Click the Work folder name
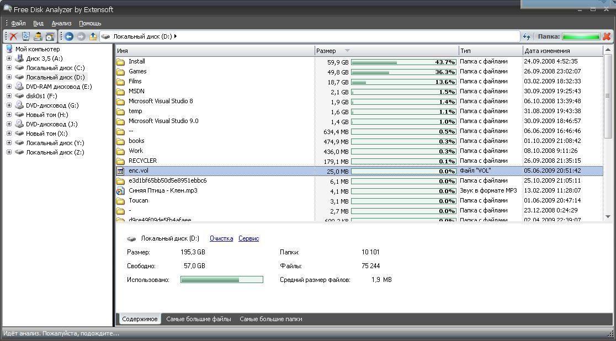The image size is (616, 341). pyautogui.click(x=136, y=151)
